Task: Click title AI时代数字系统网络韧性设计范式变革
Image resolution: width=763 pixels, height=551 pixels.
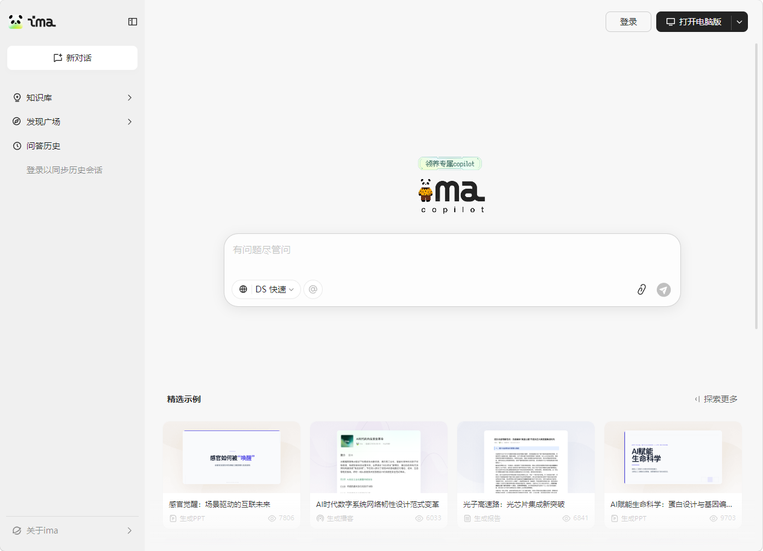Action: [378, 504]
